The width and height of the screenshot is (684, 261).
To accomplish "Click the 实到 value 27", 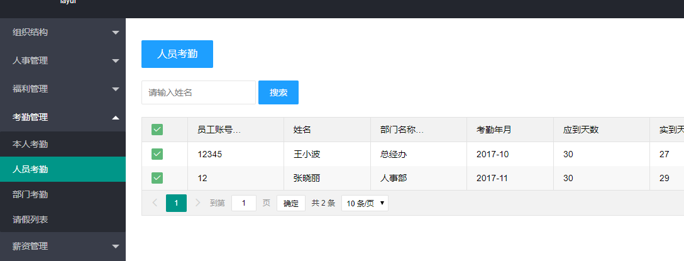I will [x=665, y=154].
